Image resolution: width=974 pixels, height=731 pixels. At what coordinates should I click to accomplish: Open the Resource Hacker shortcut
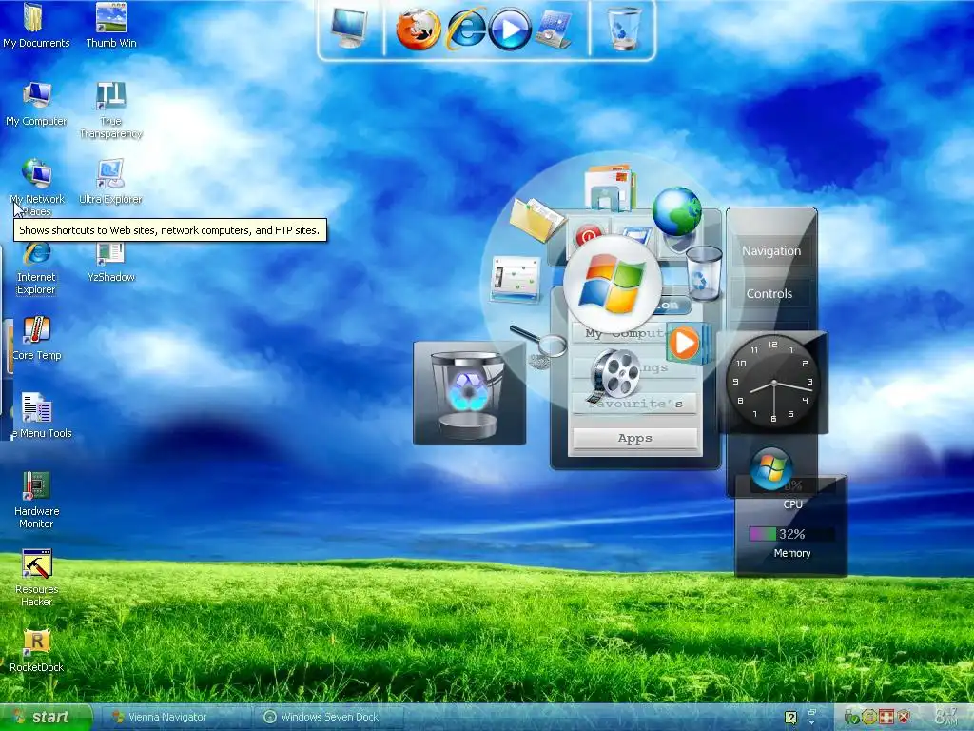coord(37,578)
